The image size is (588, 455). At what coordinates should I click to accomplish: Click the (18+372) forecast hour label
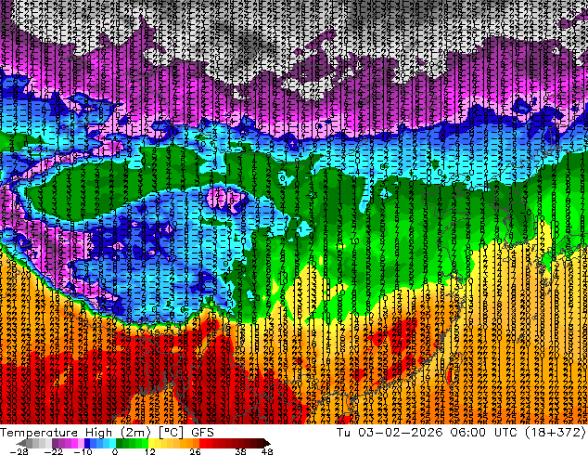tap(555, 433)
